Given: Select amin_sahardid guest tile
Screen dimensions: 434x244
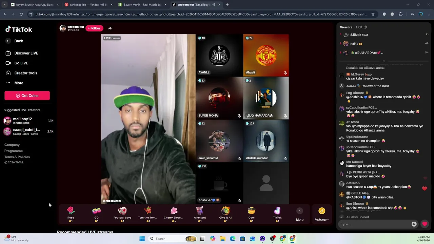Looking at the screenshot, I should click(x=219, y=141).
